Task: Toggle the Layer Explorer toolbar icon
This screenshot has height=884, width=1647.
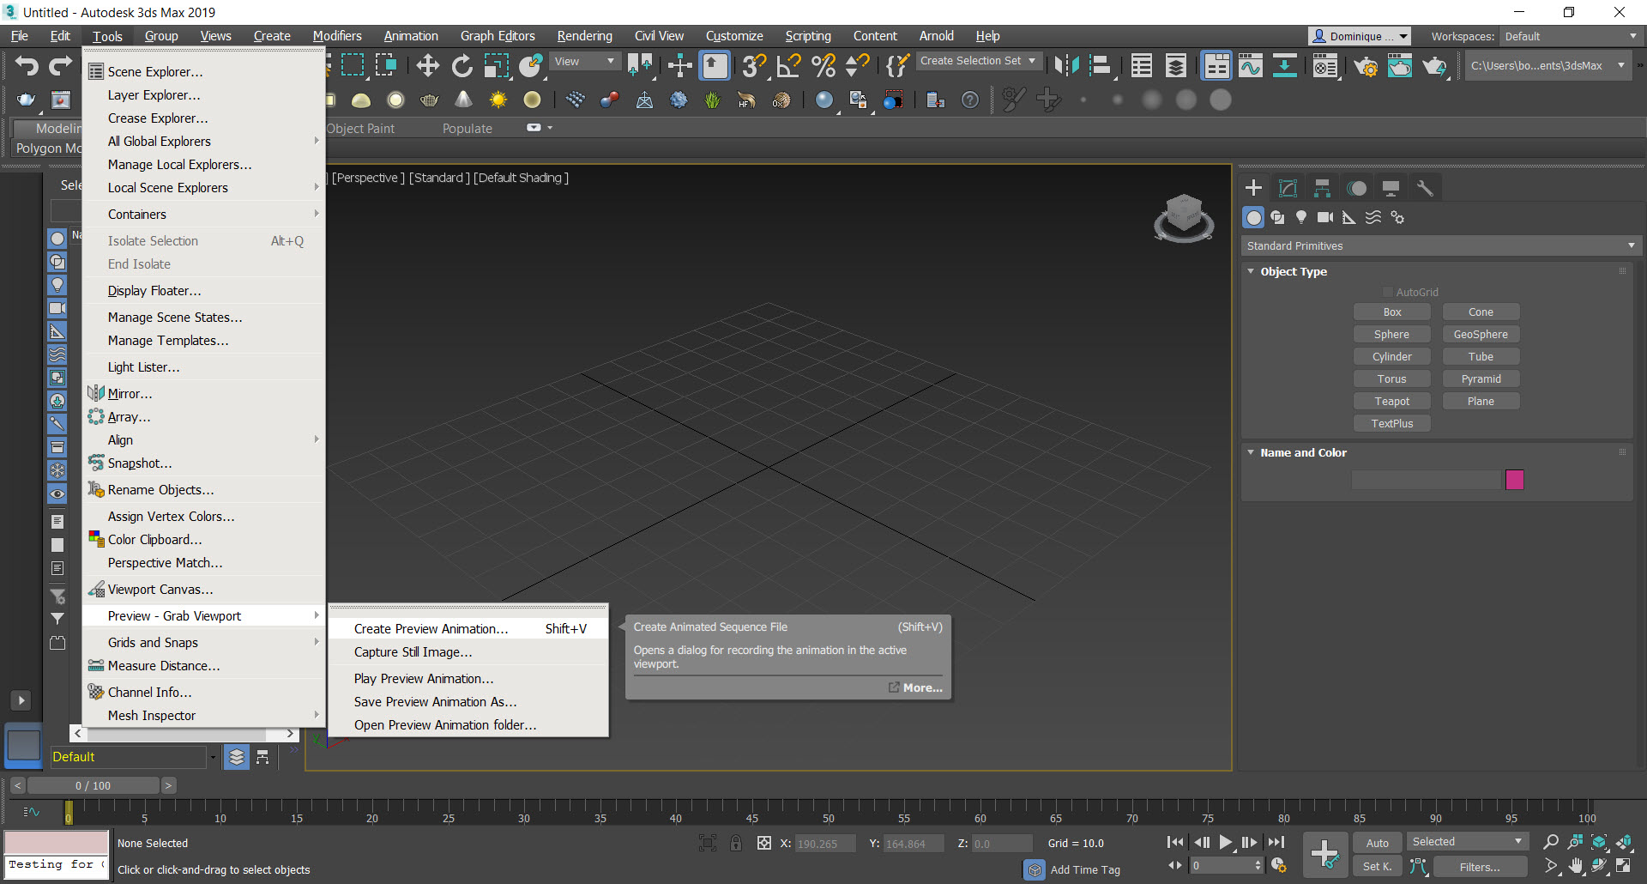Action: tap(1176, 66)
